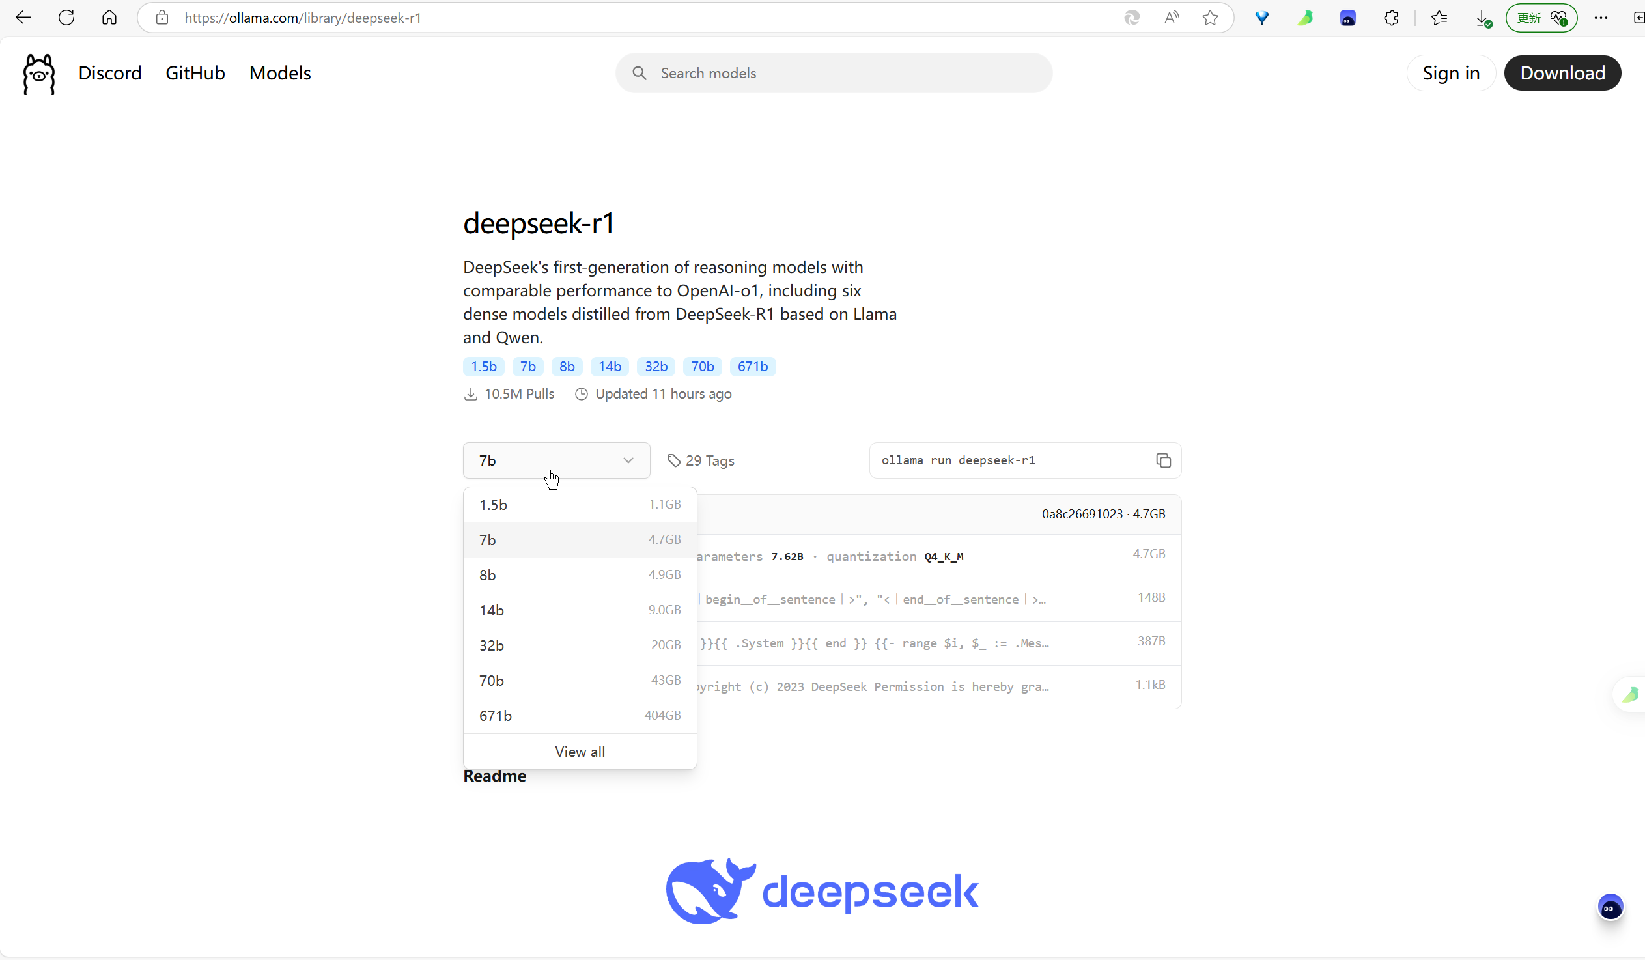1645x960 pixels.
Task: Click View all in dropdown
Action: [579, 752]
